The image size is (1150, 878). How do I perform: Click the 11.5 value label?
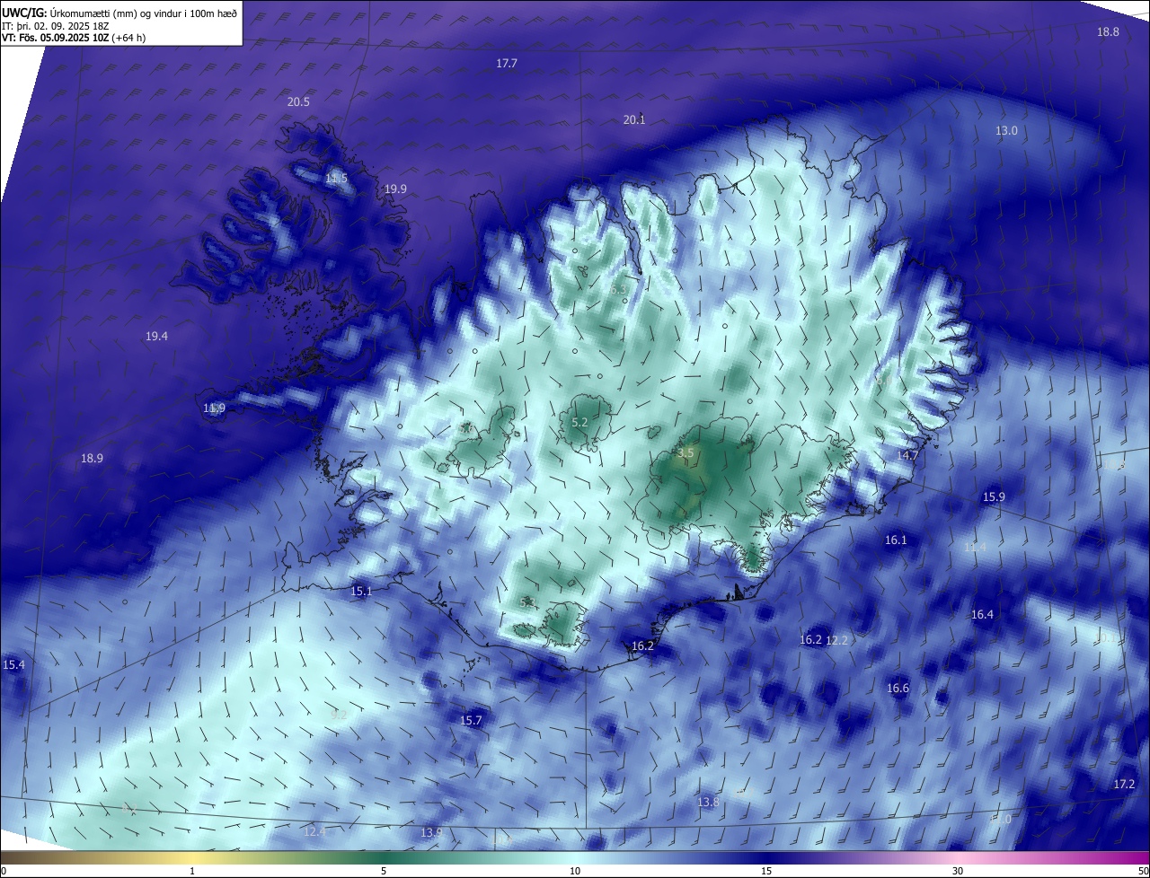coord(336,180)
